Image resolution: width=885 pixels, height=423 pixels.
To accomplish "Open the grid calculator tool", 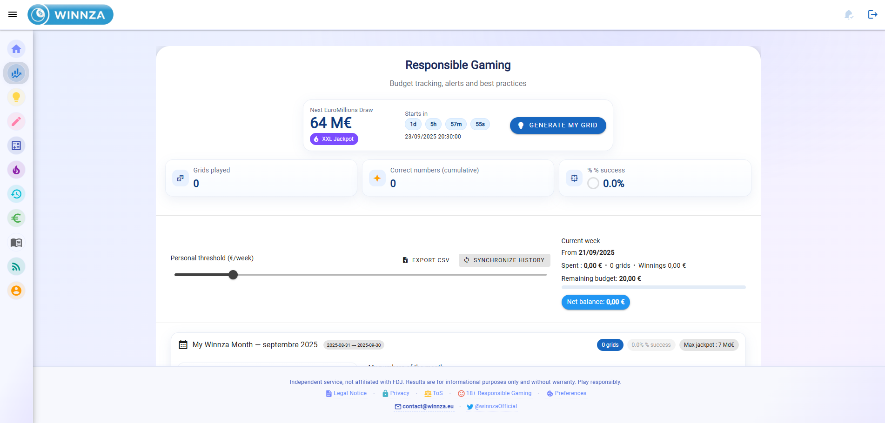I will (x=16, y=145).
